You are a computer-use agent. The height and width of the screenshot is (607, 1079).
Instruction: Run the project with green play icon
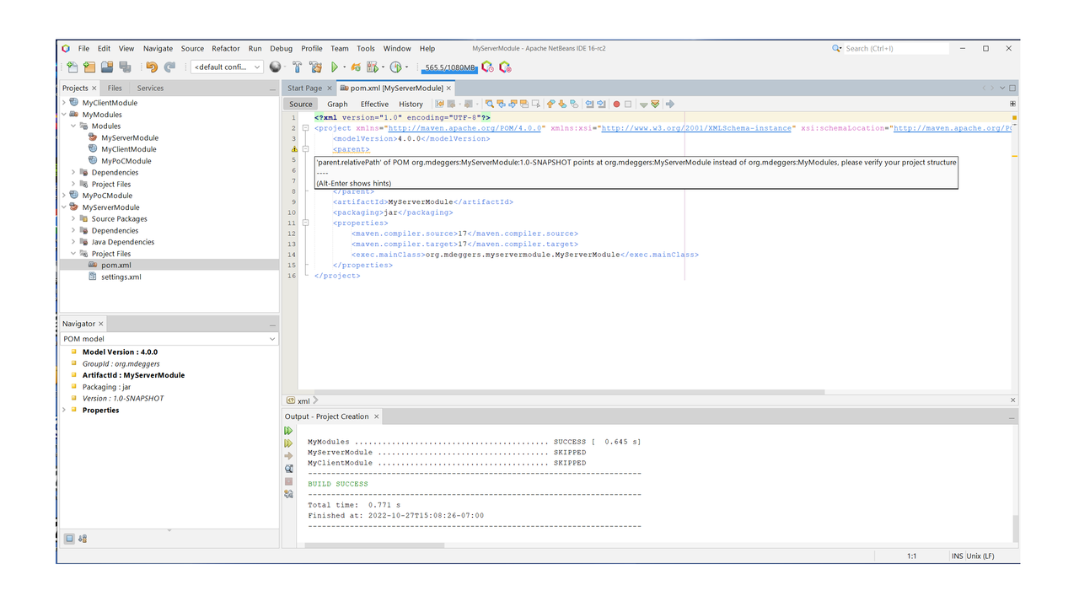(335, 67)
